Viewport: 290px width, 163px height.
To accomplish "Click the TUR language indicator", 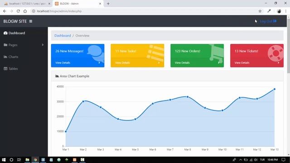I will (x=262, y=160).
